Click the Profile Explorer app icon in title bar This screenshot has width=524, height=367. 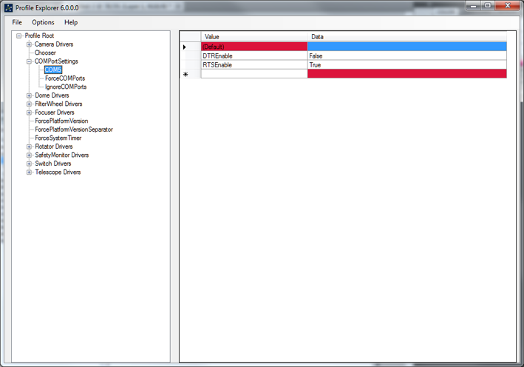pos(8,7)
